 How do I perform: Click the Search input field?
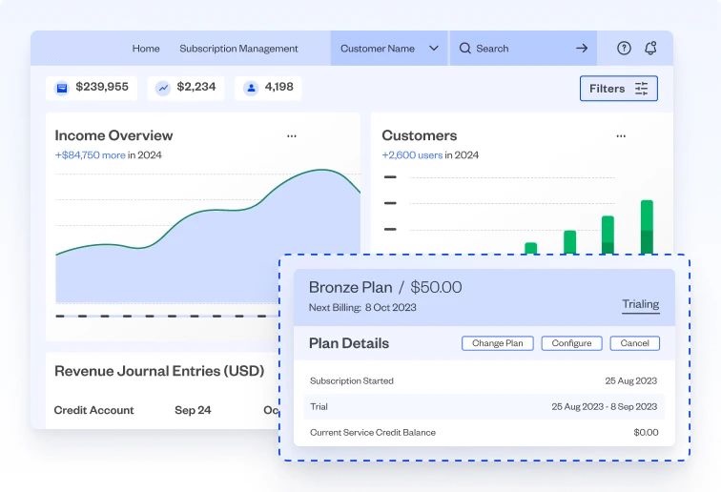tap(524, 49)
